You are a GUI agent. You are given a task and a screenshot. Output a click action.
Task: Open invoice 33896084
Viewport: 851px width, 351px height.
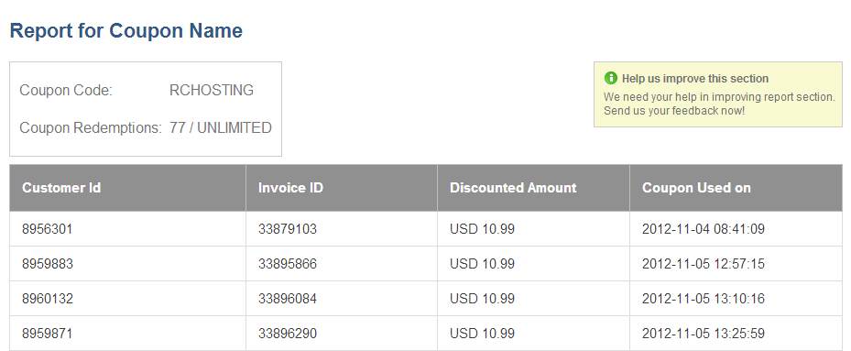point(288,299)
